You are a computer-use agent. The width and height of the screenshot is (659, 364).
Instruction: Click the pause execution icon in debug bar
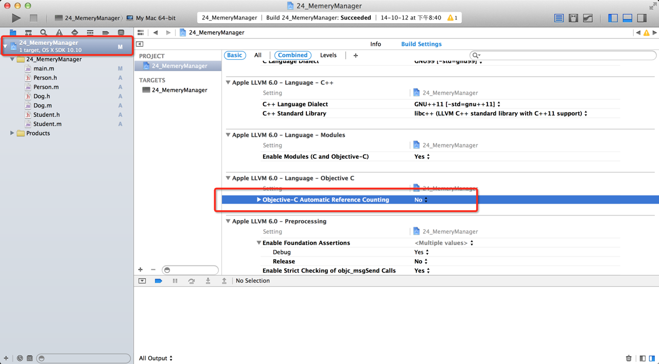[x=175, y=281]
